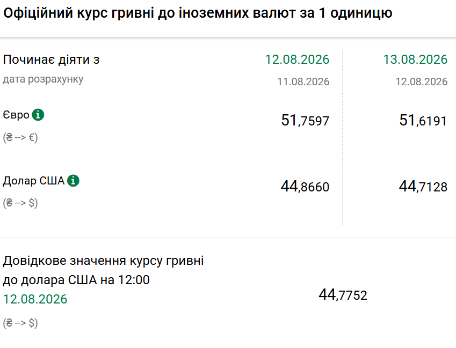This screenshot has height=348, width=456.
Task: Click the hryvnia to dollar pair under Долар США
Action: [20, 203]
